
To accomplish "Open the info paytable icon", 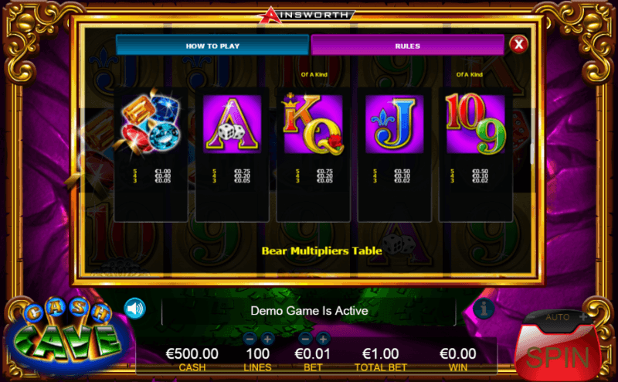I will 484,308.
